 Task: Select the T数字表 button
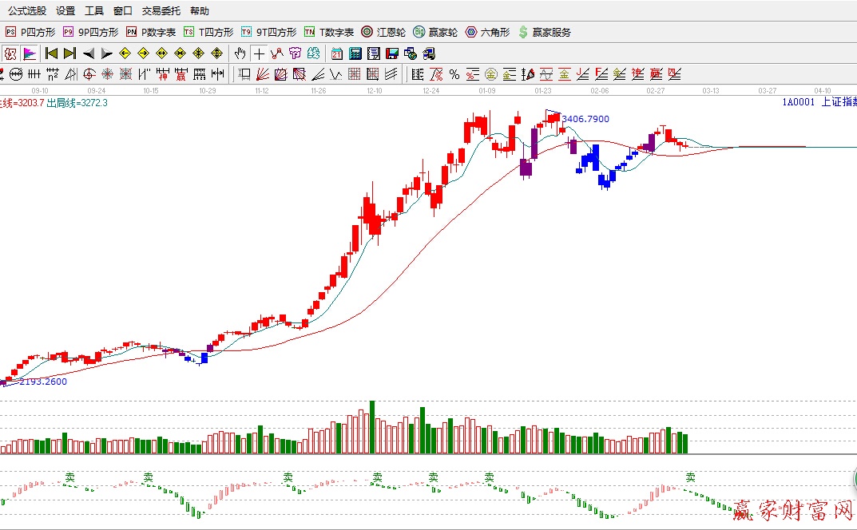point(328,32)
